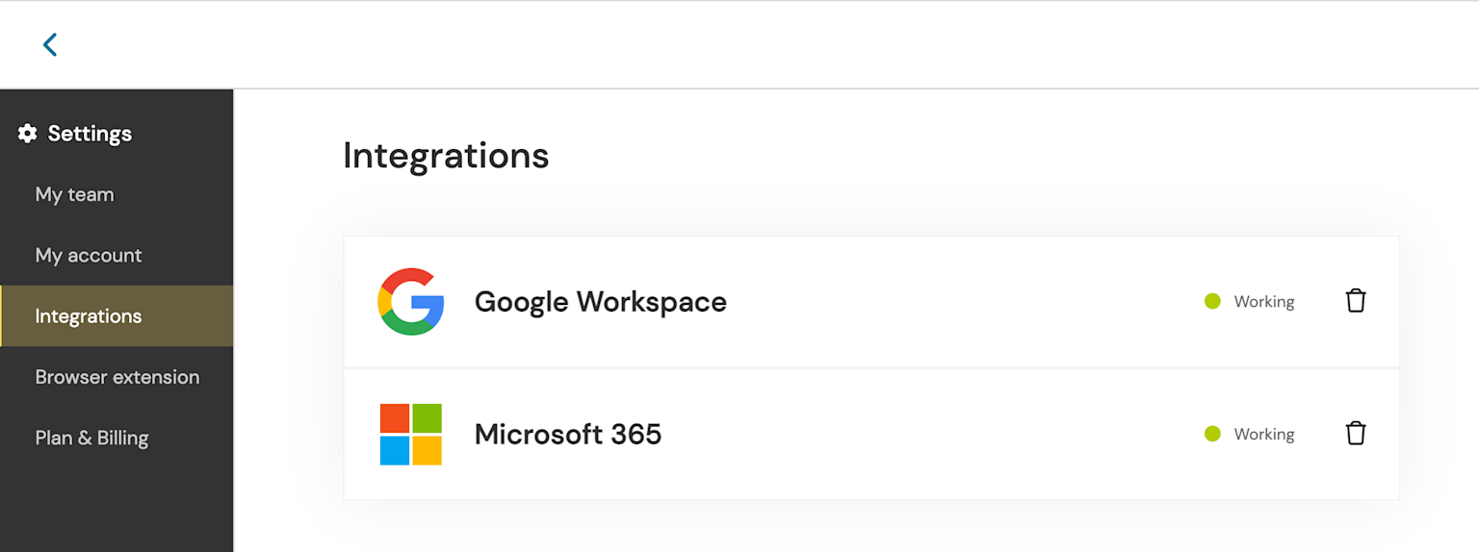1479x552 pixels.
Task: Click the Settings gear icon
Action: tap(28, 134)
